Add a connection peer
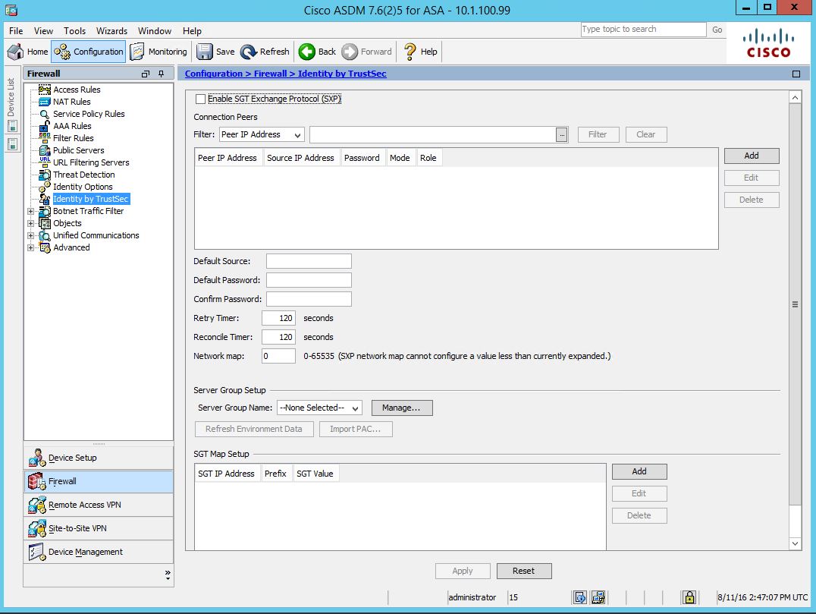This screenshot has width=816, height=614. (x=752, y=156)
